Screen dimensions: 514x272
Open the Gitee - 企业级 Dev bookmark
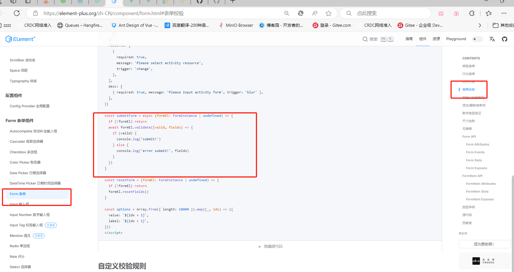tap(420, 25)
